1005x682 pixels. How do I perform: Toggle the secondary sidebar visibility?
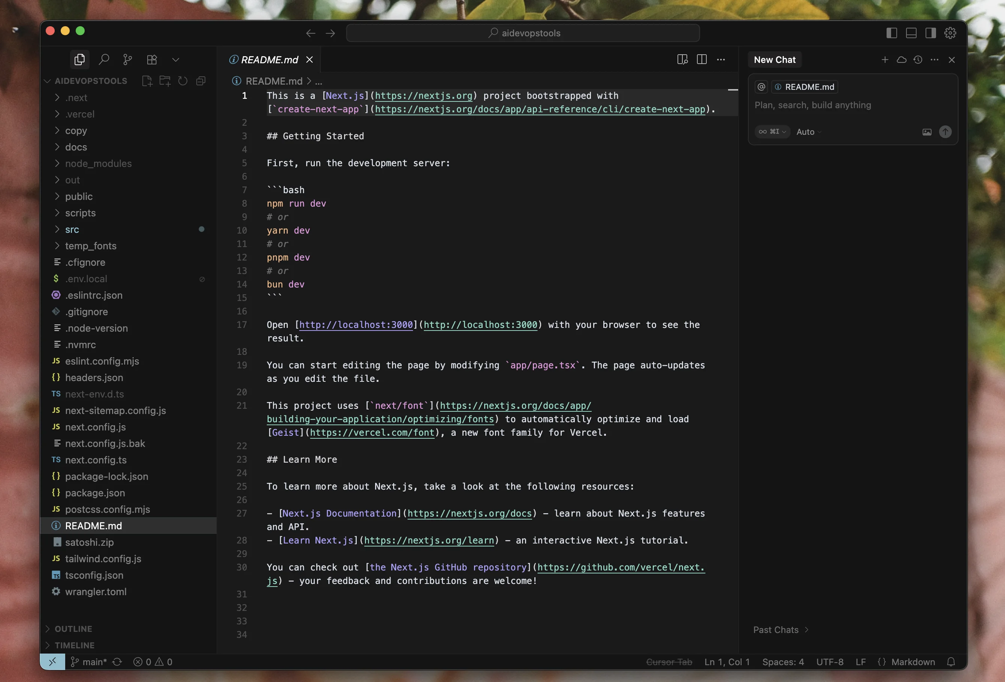click(930, 33)
